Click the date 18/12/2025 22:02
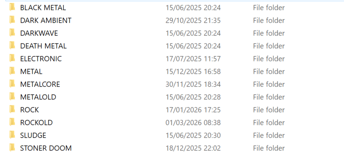Image resolution: width=344 pixels, height=155 pixels. (193, 148)
